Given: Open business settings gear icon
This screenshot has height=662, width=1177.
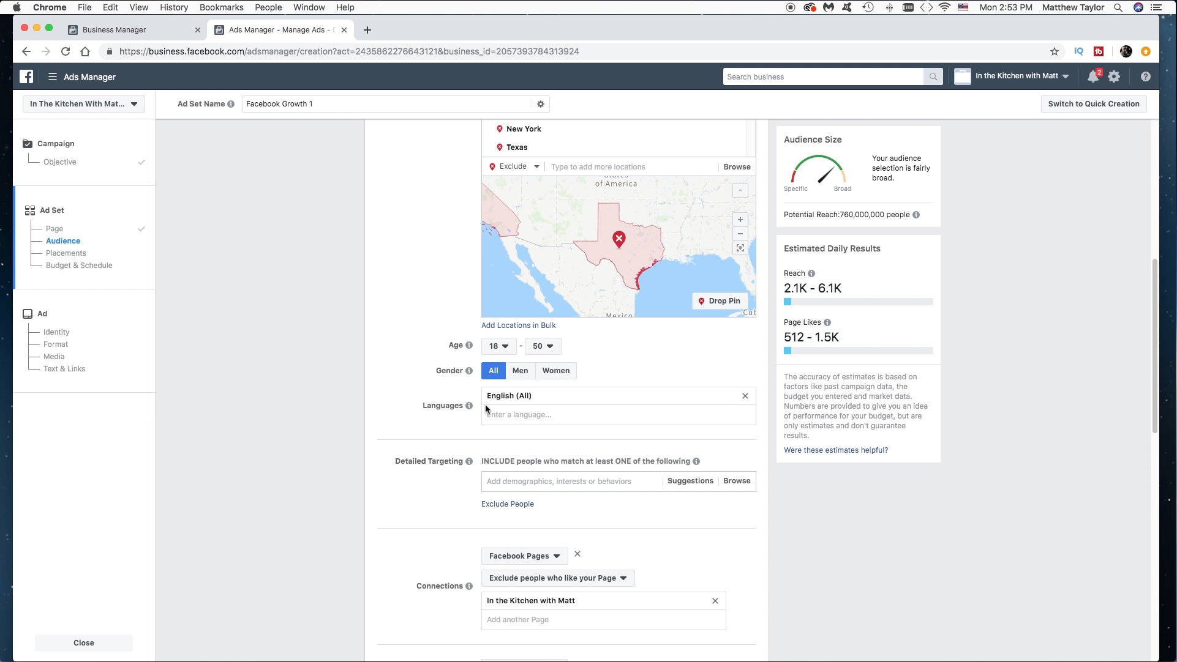Looking at the screenshot, I should point(1114,76).
